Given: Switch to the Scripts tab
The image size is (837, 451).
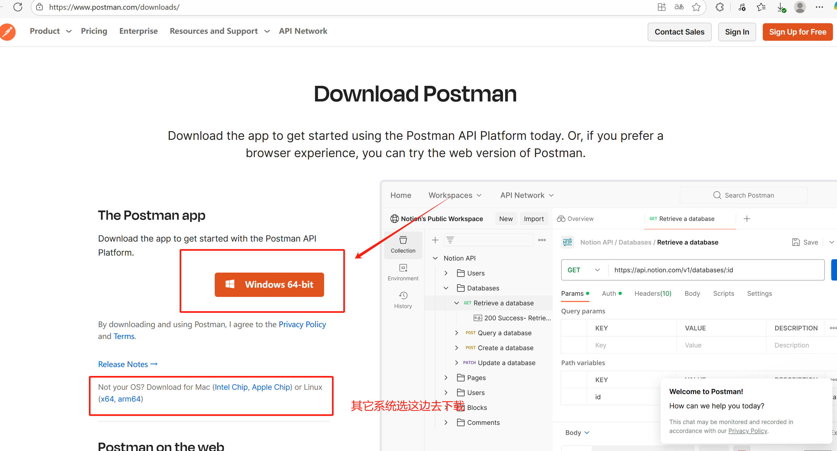Looking at the screenshot, I should tap(724, 294).
